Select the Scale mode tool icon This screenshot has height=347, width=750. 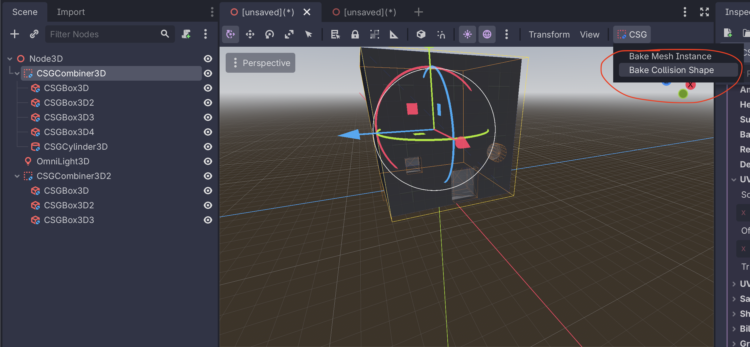(x=289, y=35)
